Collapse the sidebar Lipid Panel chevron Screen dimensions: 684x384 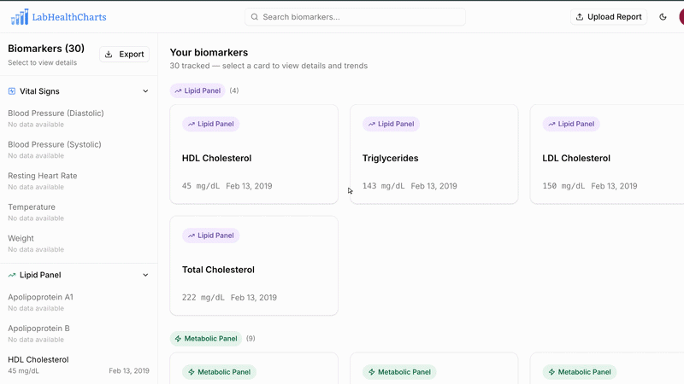(145, 275)
